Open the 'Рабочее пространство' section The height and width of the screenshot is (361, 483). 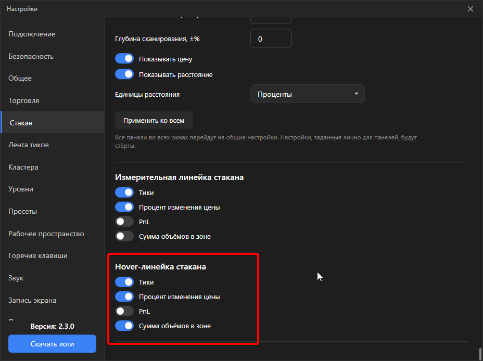coord(53,234)
